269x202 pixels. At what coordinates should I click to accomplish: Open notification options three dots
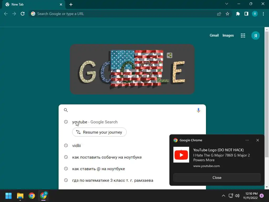pyautogui.click(x=247, y=140)
